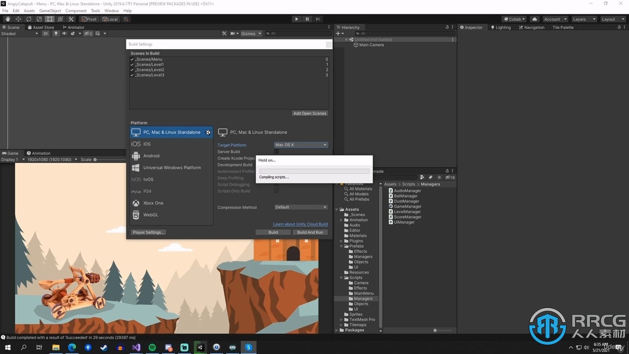Screen dimensions: 629x354
Task: Open the Component menu
Action: (76, 10)
